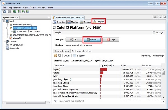Open the class name filter dropdown arrow
Image resolution: width=168 pixels, height=110 pixels.
(x=163, y=101)
